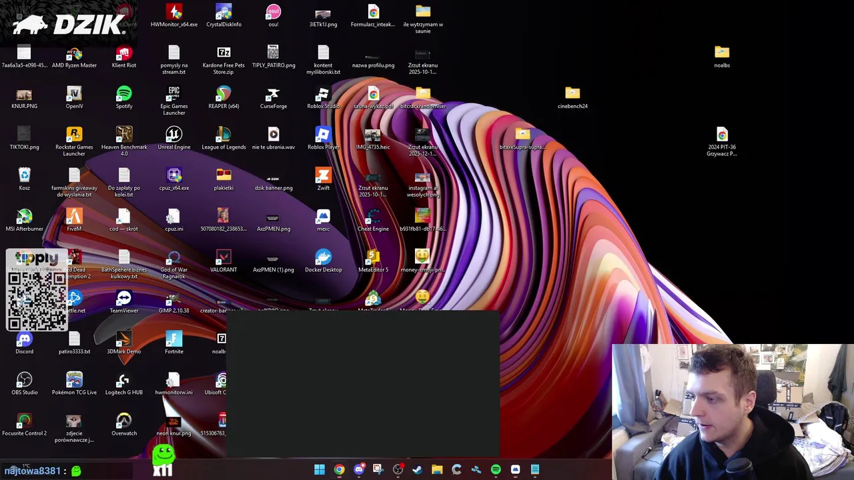Open the Kosz recycle bin
This screenshot has width=854, height=480.
coord(24,180)
